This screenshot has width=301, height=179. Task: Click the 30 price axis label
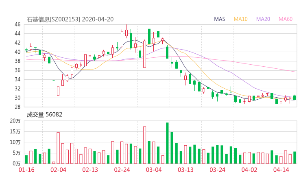(17, 98)
